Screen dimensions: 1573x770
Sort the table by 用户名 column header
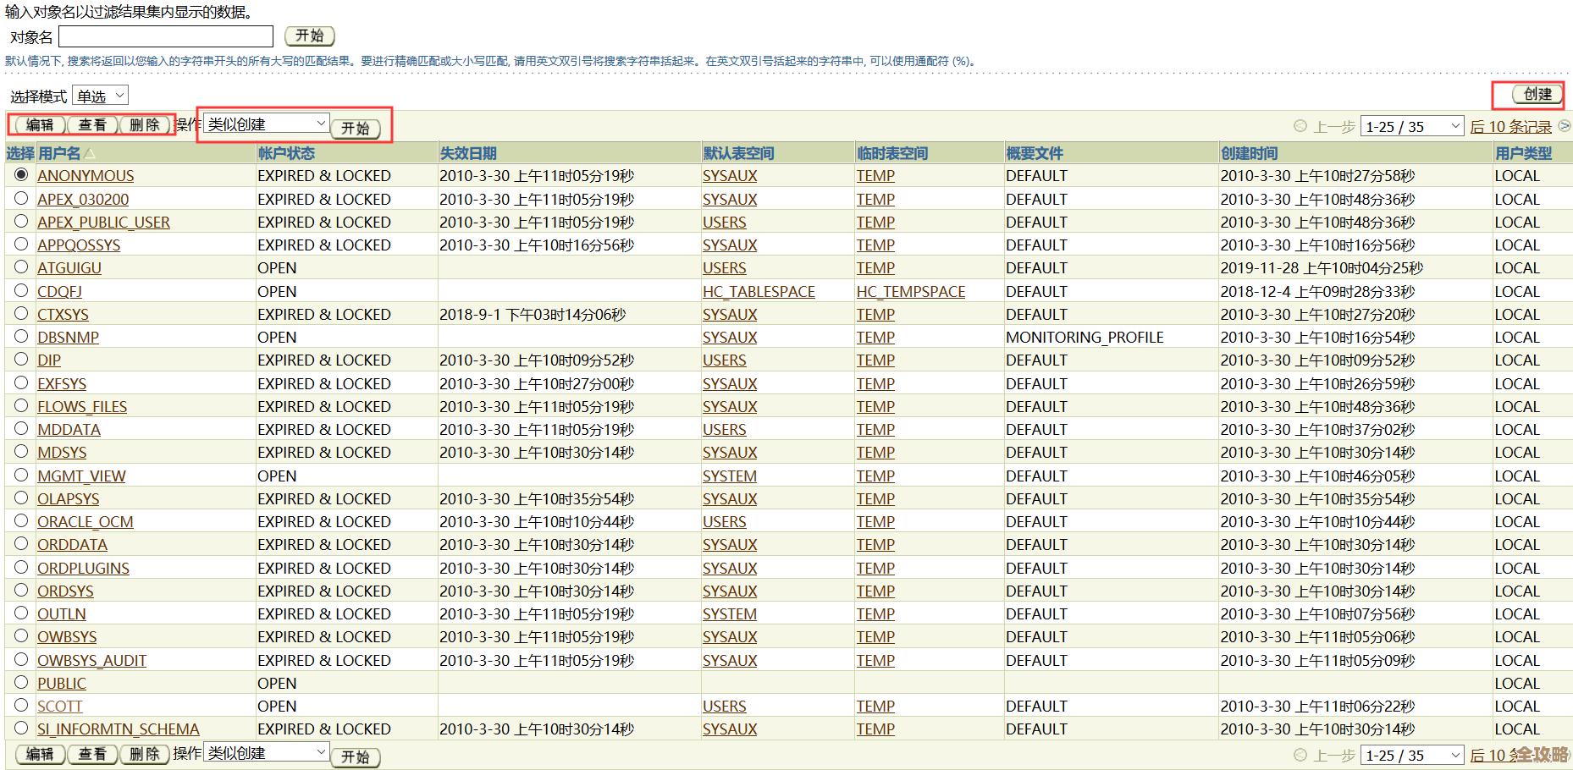pos(58,153)
